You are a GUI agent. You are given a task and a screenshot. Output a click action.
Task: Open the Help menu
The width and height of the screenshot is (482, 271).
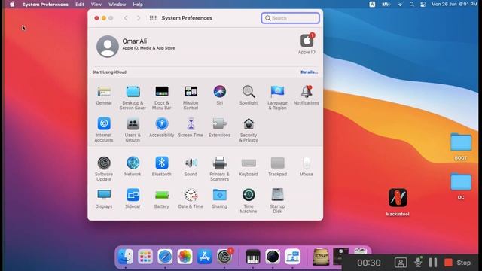138,5
